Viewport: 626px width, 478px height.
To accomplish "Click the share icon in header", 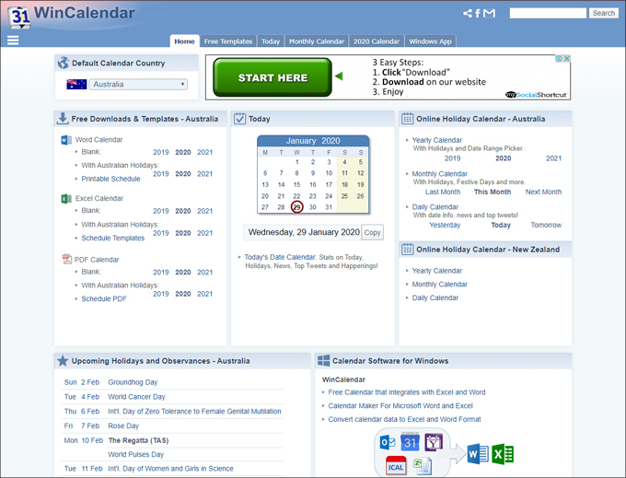I will 467,14.
